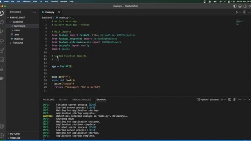Run the Python file with play button
Screen dimensions: 251x141
pyautogui.click(x=237, y=12)
